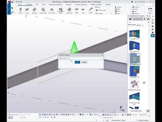
Task: Select the steel Beam tool
Action: click(27, 11)
